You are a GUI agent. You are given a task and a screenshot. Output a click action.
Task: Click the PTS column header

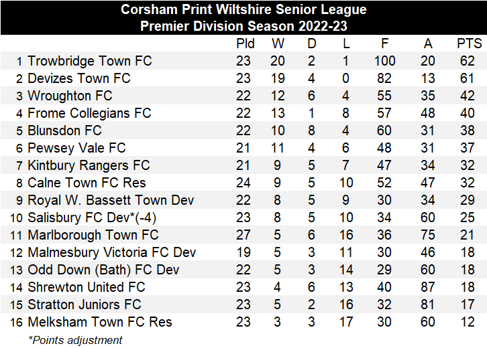tap(469, 44)
